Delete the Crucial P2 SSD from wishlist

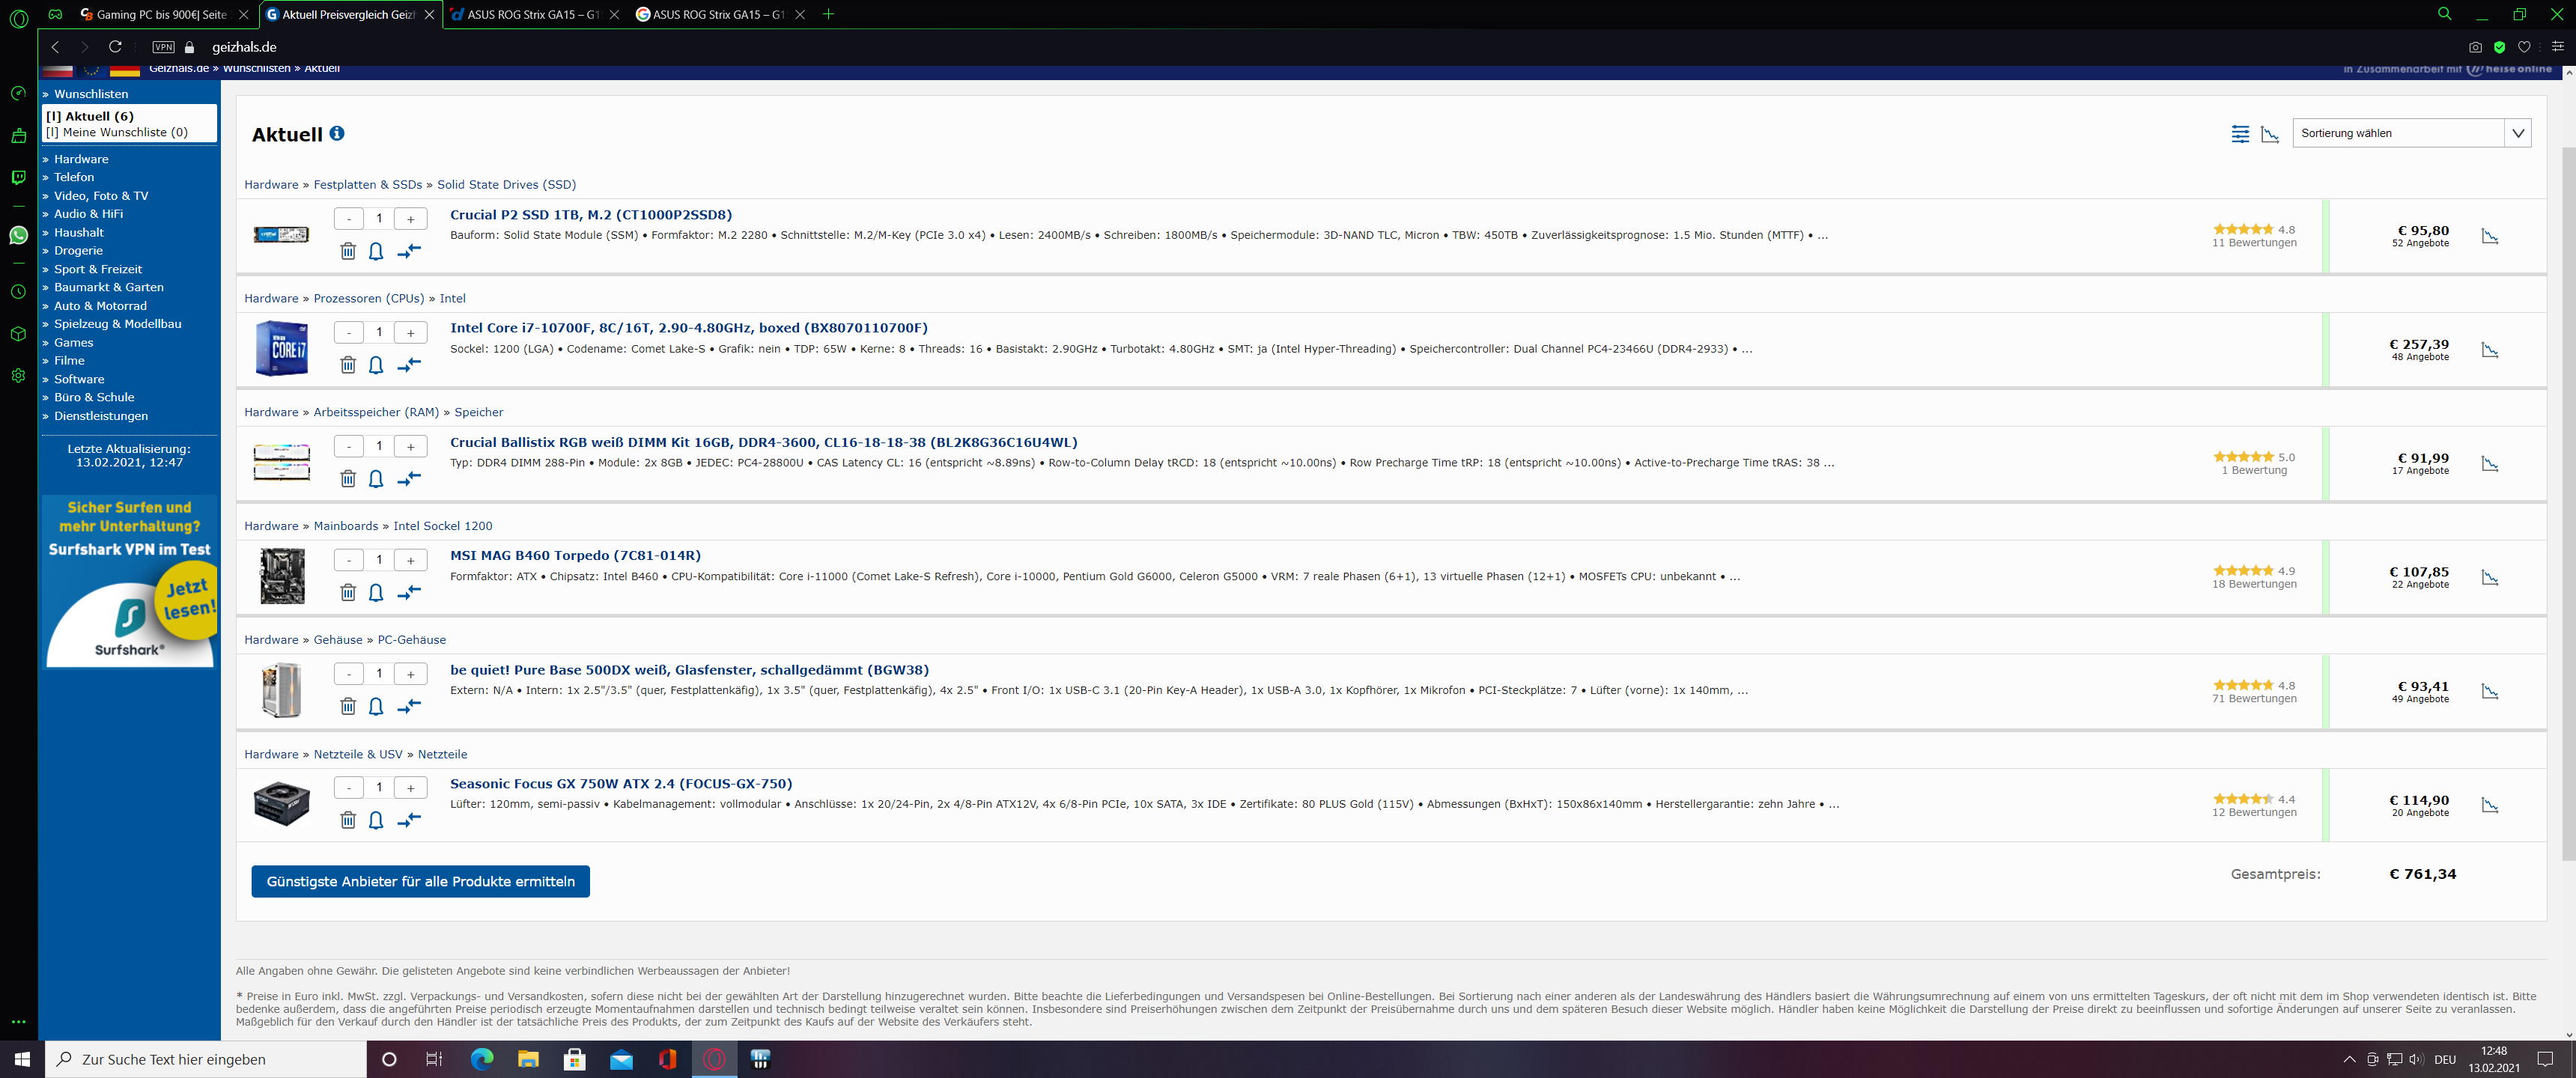tap(348, 251)
